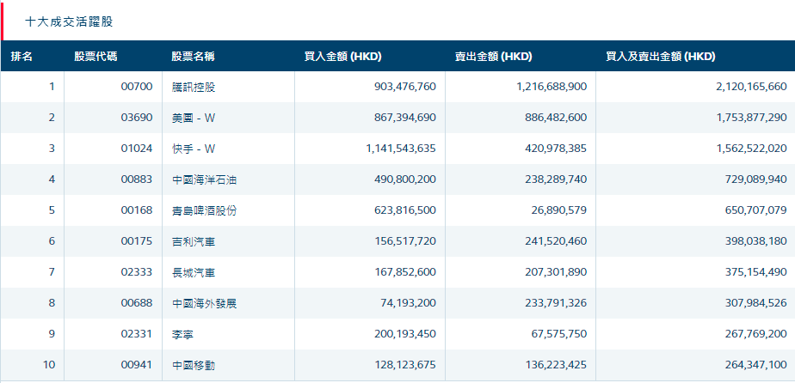
Task: Click stock name 中國海洋石油
Action: 204,179
